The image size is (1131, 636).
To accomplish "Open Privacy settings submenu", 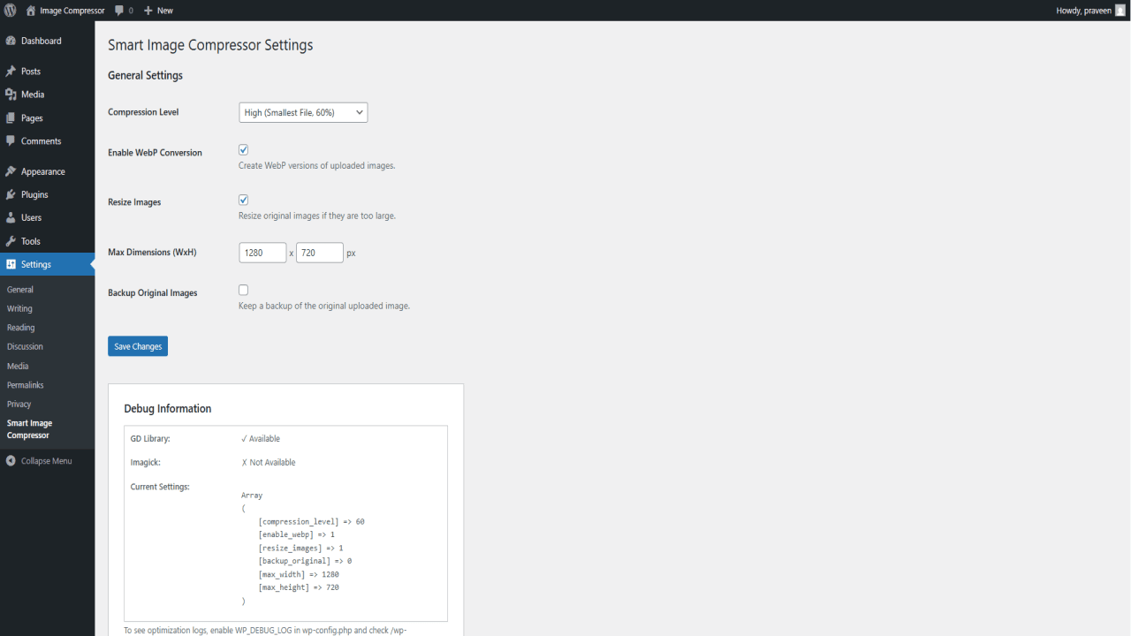I will [19, 405].
